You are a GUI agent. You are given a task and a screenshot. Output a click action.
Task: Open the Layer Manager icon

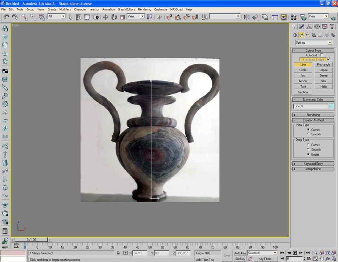(265, 17)
